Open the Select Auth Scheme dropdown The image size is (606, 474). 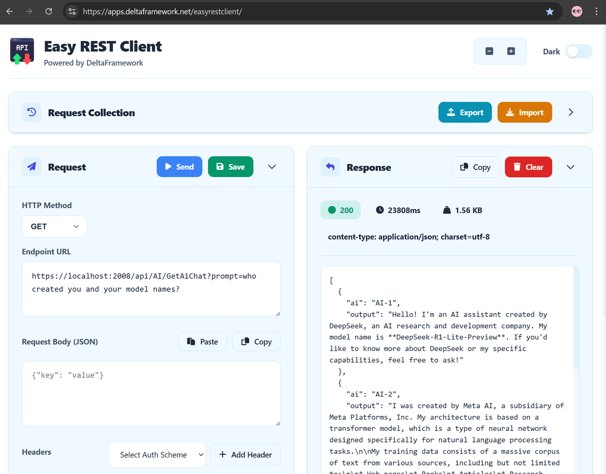[157, 454]
